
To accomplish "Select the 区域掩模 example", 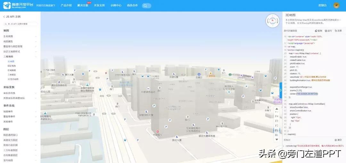I will 12,70.
